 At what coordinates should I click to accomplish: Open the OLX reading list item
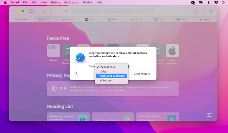pyautogui.click(x=68, y=117)
